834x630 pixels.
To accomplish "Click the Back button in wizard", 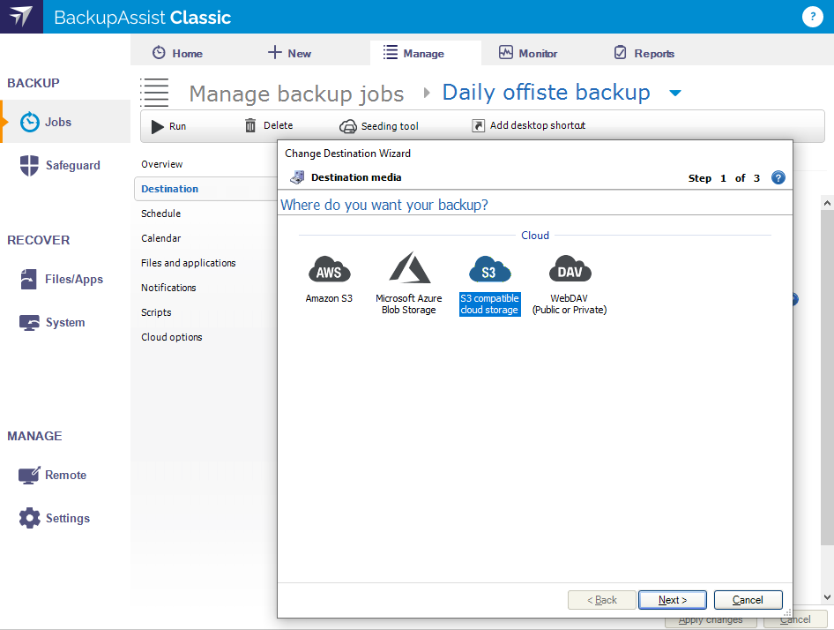I will click(x=601, y=600).
